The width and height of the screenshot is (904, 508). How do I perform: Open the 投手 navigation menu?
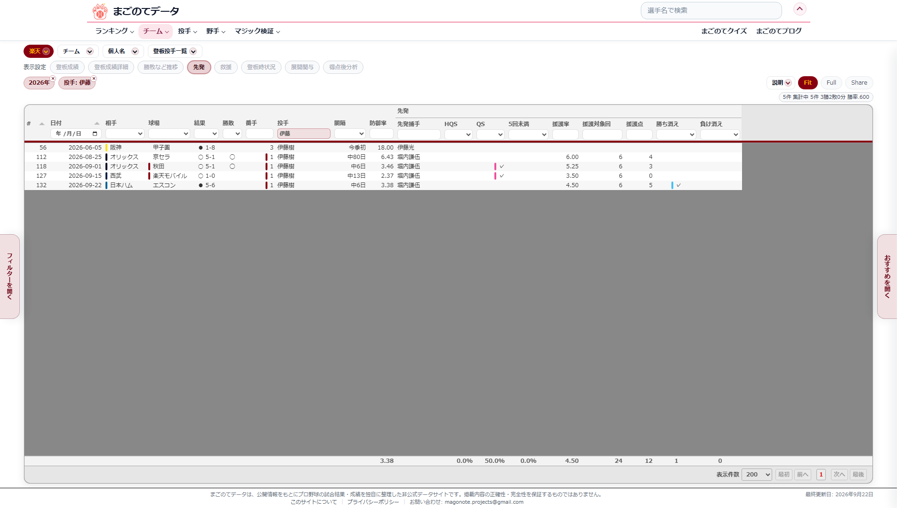pyautogui.click(x=187, y=31)
